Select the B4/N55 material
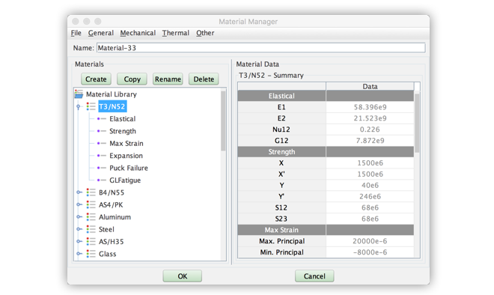494x295 pixels. [112, 192]
